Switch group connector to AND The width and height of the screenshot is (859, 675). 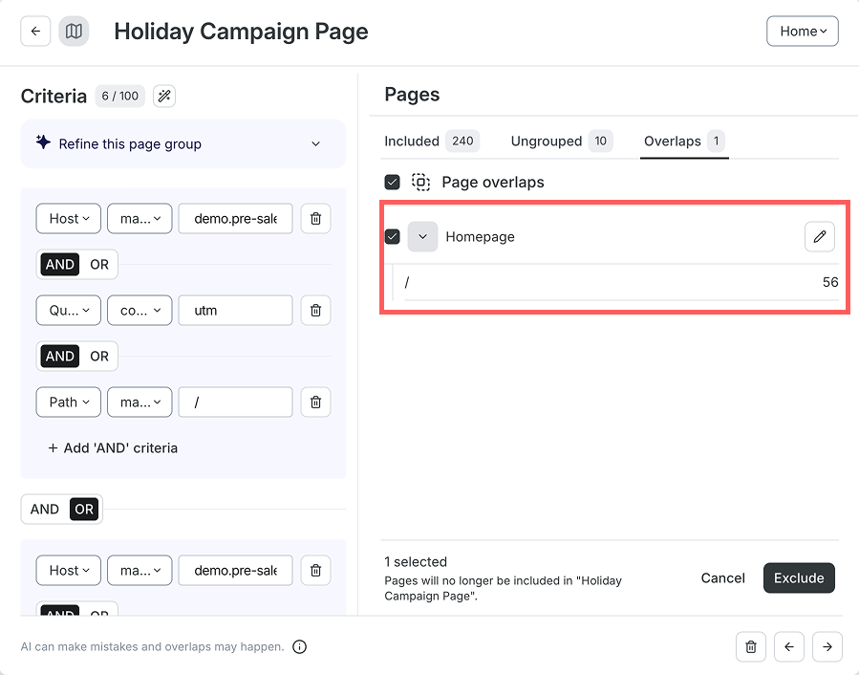point(44,510)
